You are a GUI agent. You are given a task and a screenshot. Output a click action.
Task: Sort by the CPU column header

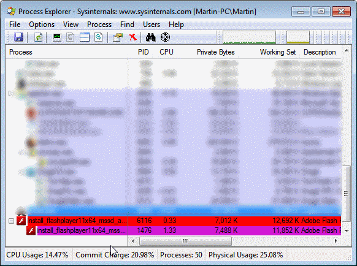point(166,52)
